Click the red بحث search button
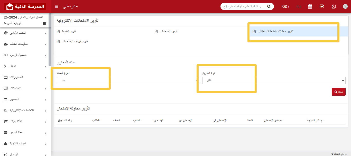 click(338, 91)
